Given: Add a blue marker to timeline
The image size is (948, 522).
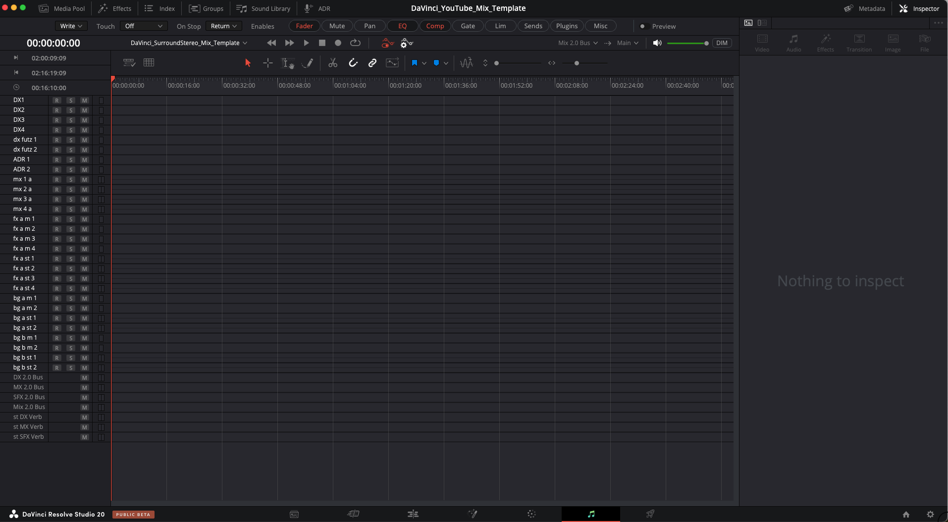Looking at the screenshot, I should point(436,63).
